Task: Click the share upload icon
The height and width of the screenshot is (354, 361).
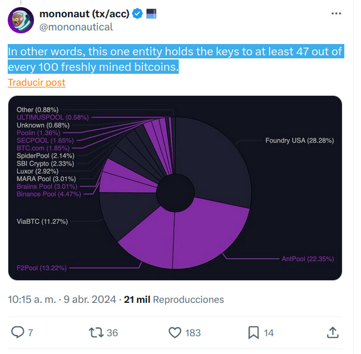Action: (331, 332)
